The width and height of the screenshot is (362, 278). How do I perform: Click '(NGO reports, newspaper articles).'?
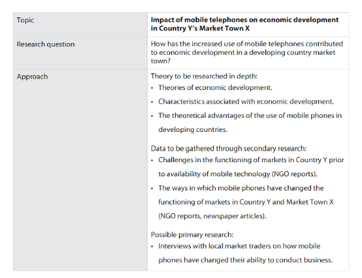click(x=212, y=216)
